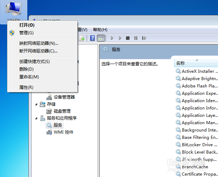Click the export list toolbar icon
The height and width of the screenshot is (177, 218).
(x=82, y=38)
